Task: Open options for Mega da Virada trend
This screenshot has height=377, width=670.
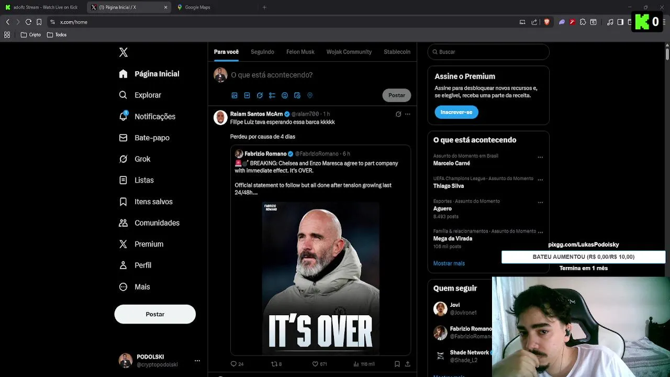Action: click(540, 232)
